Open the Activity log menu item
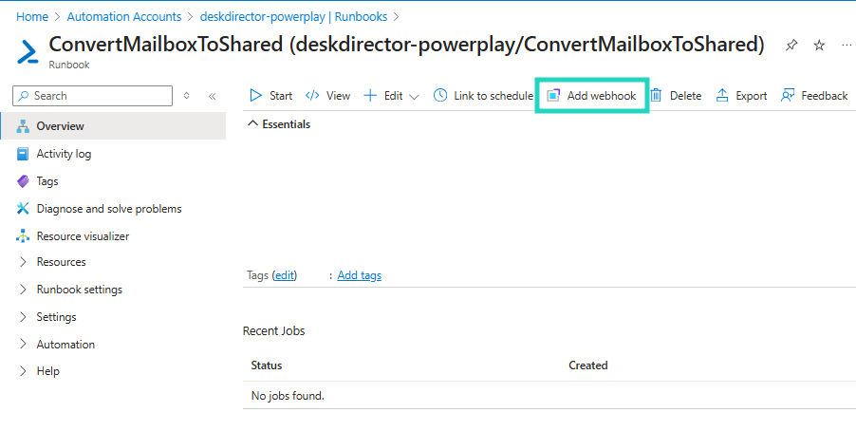Image resolution: width=856 pixels, height=431 pixels. point(64,154)
